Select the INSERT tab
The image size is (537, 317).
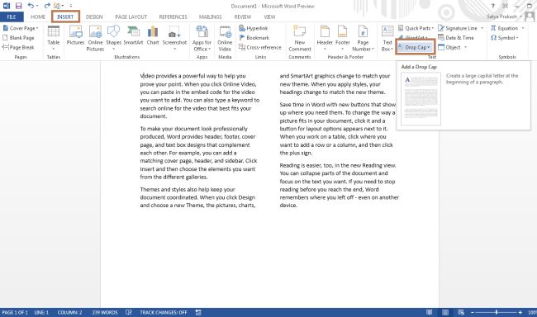click(65, 17)
